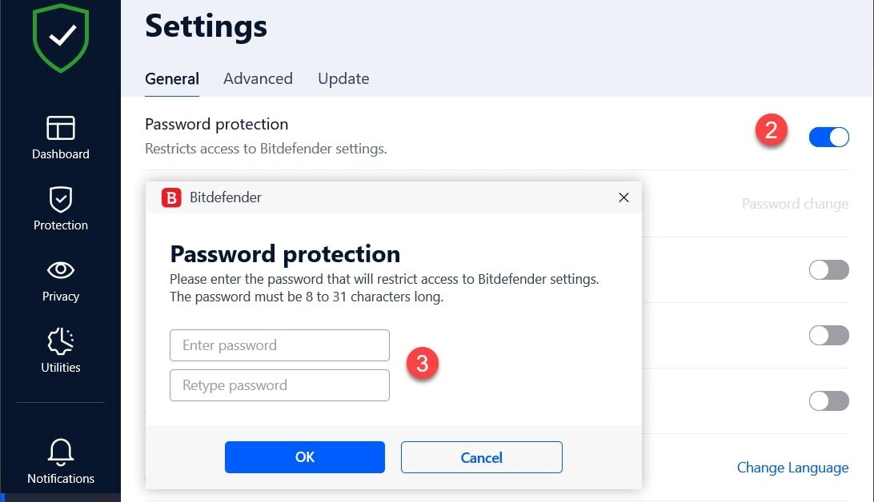The width and height of the screenshot is (874, 502).
Task: Enable the gray toggle above Change Language
Action: (828, 400)
